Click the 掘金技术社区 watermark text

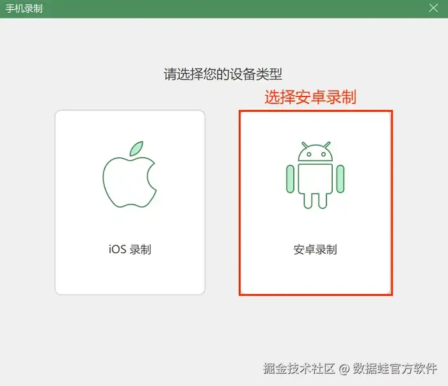[x=299, y=368]
